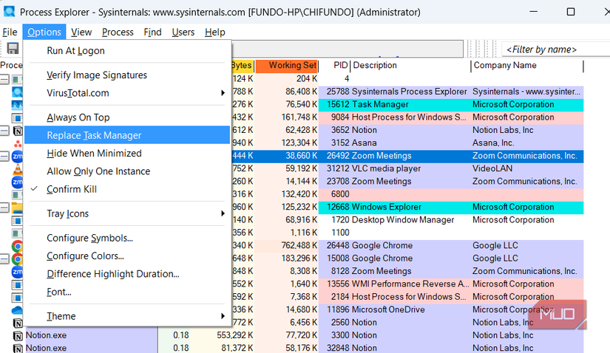The height and width of the screenshot is (353, 610).
Task: Click the VLC media player cone icon
Action: (x=18, y=169)
